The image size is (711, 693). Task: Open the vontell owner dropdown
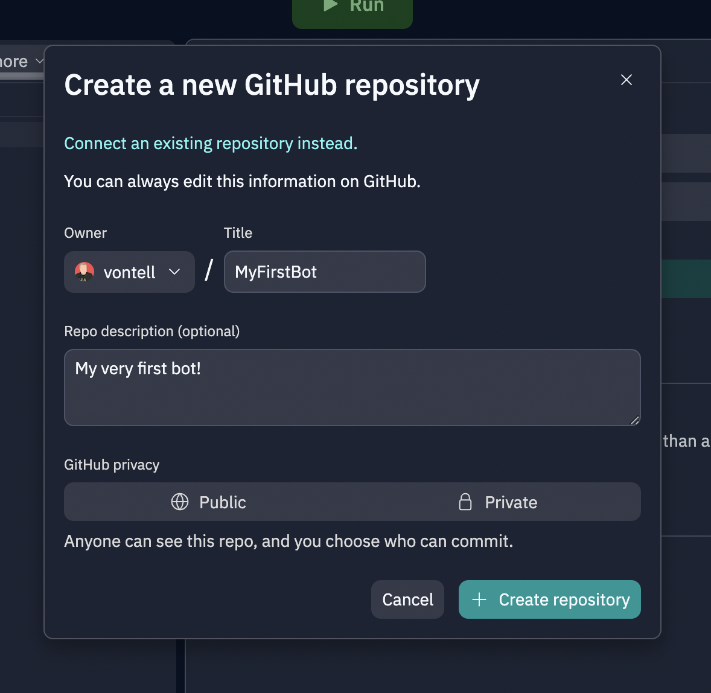click(x=129, y=272)
